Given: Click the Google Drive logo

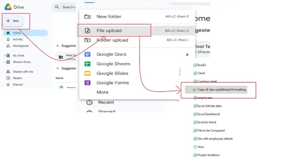Looking at the screenshot, I should (x=8, y=7).
